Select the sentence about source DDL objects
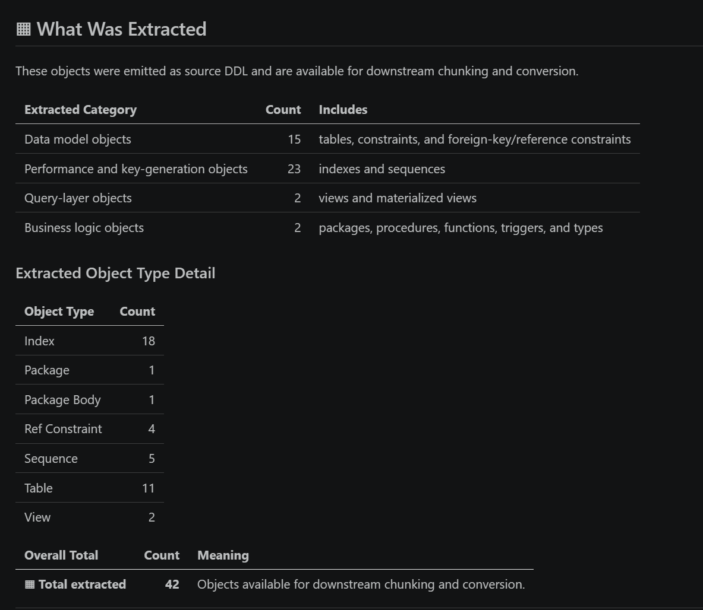Image resolution: width=703 pixels, height=610 pixels. 297,71
